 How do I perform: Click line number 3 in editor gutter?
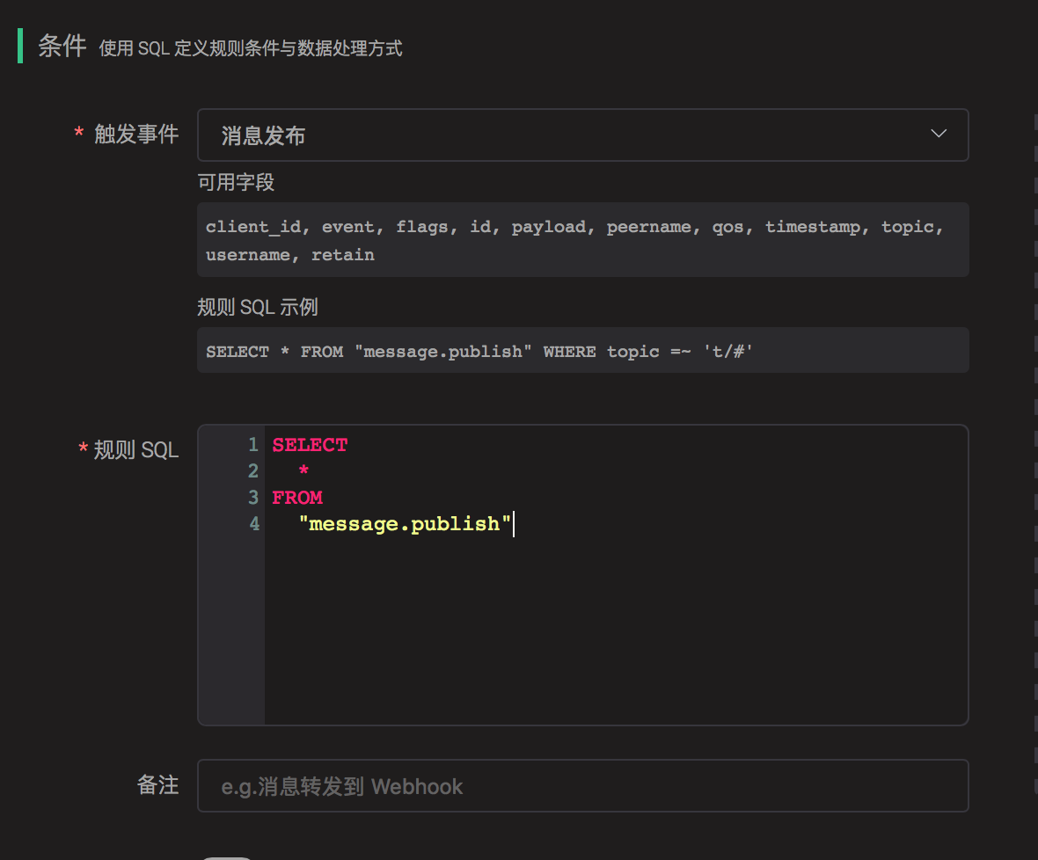tap(253, 498)
